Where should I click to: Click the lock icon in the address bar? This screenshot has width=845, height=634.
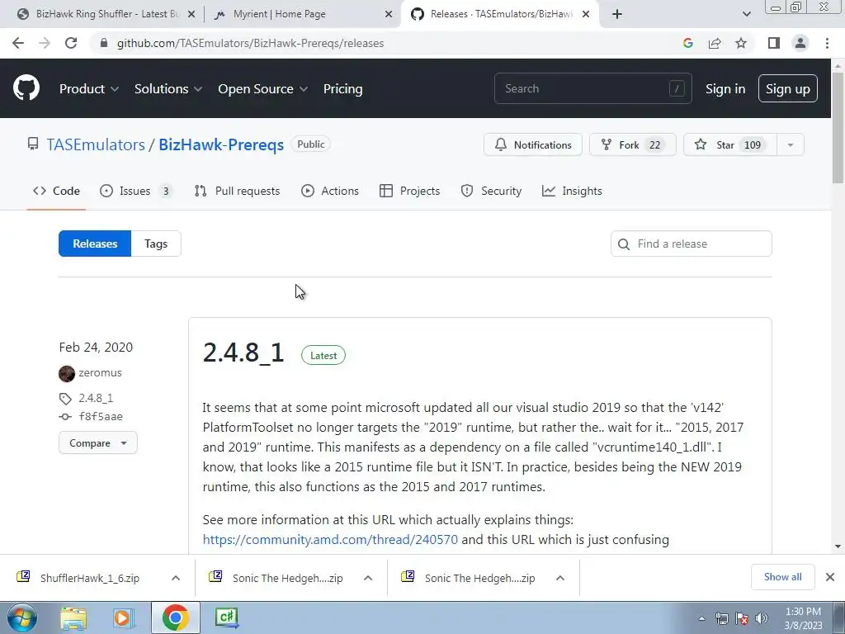point(104,43)
